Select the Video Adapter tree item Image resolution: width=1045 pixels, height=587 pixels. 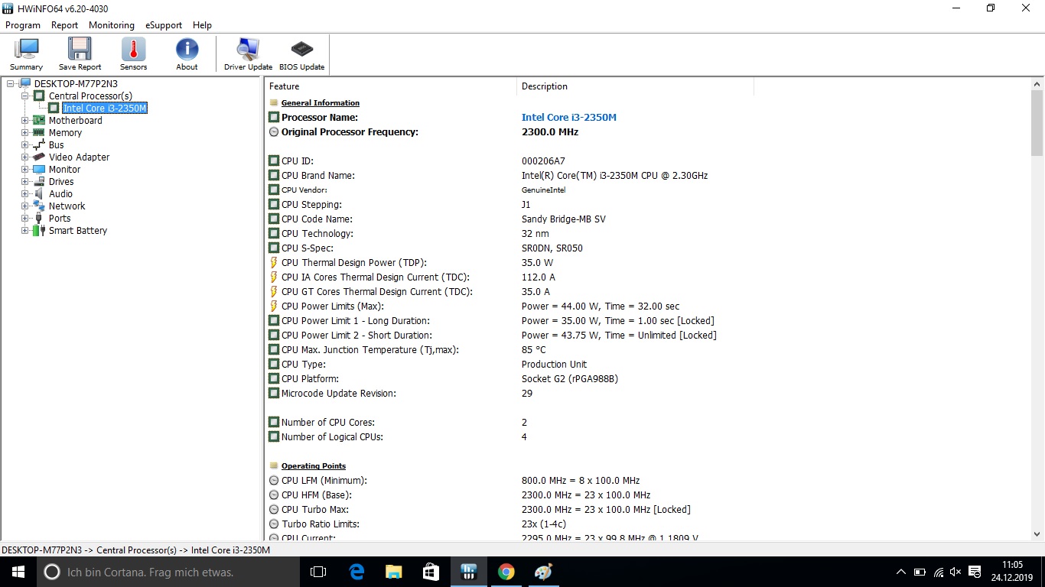pos(79,157)
